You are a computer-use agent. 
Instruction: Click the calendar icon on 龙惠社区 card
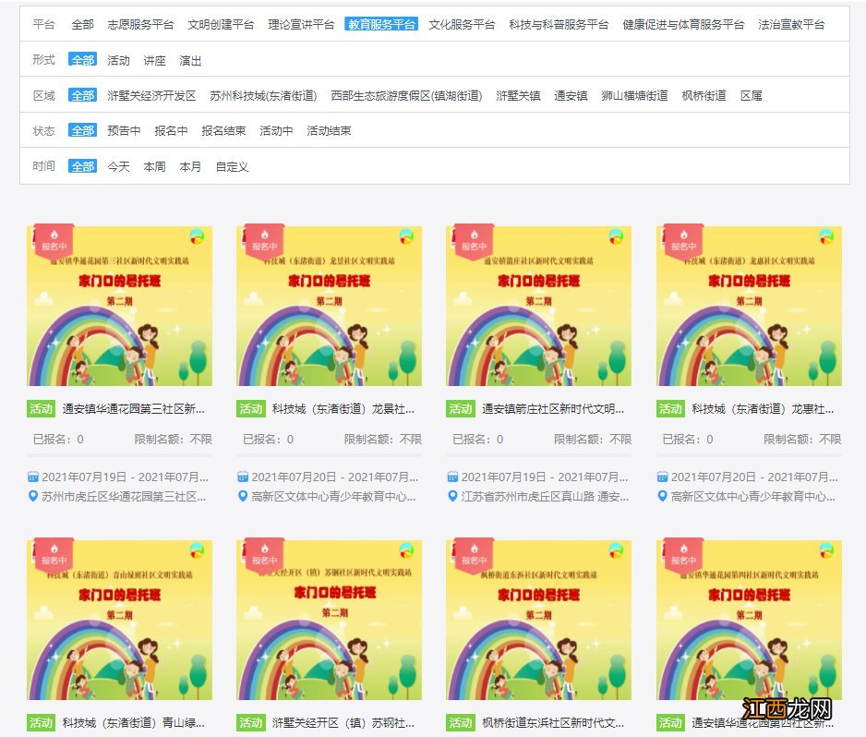661,476
